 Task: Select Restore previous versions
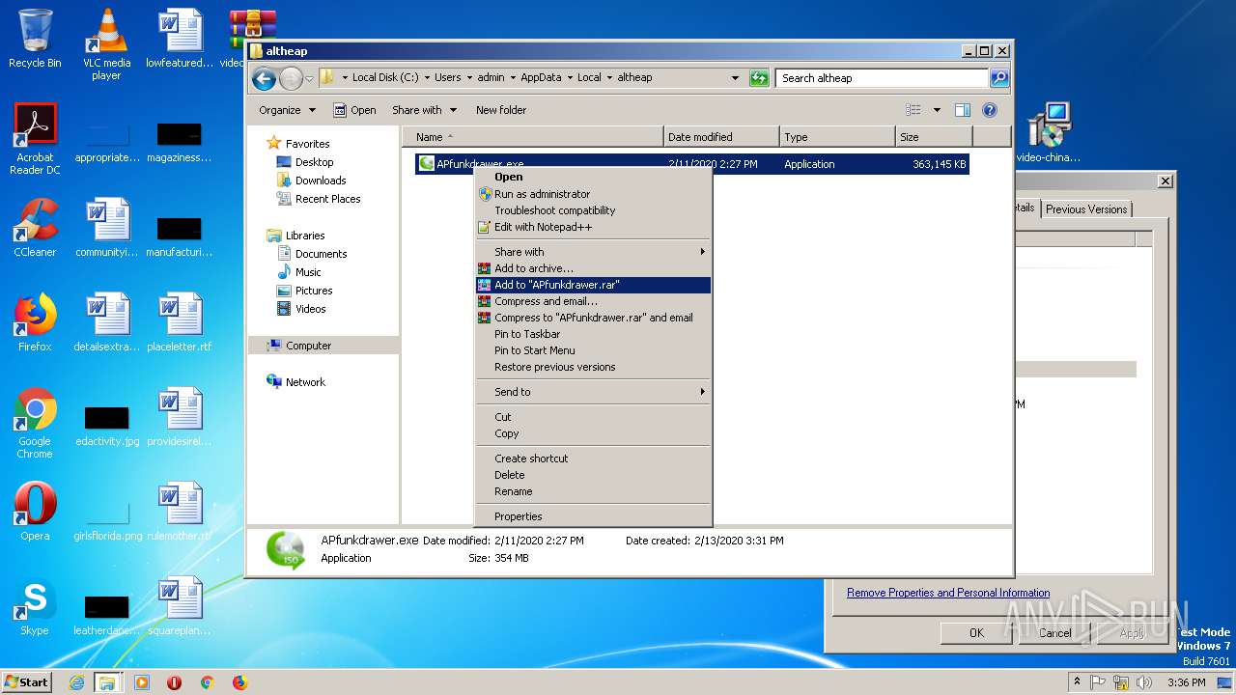pyautogui.click(x=593, y=367)
